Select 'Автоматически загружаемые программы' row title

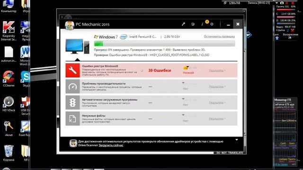tap(109, 100)
